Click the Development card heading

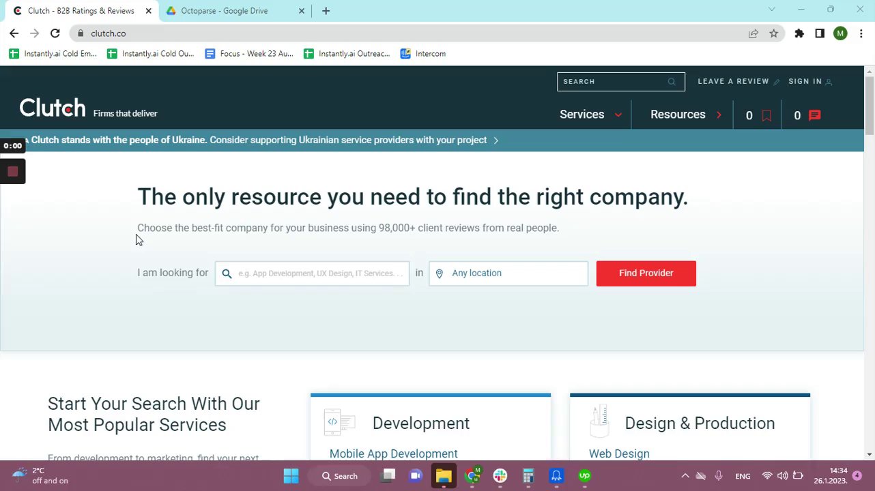[x=421, y=423]
